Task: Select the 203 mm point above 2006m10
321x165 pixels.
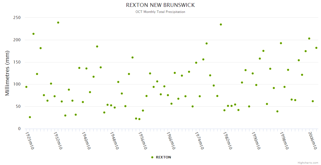Action: click(309, 38)
